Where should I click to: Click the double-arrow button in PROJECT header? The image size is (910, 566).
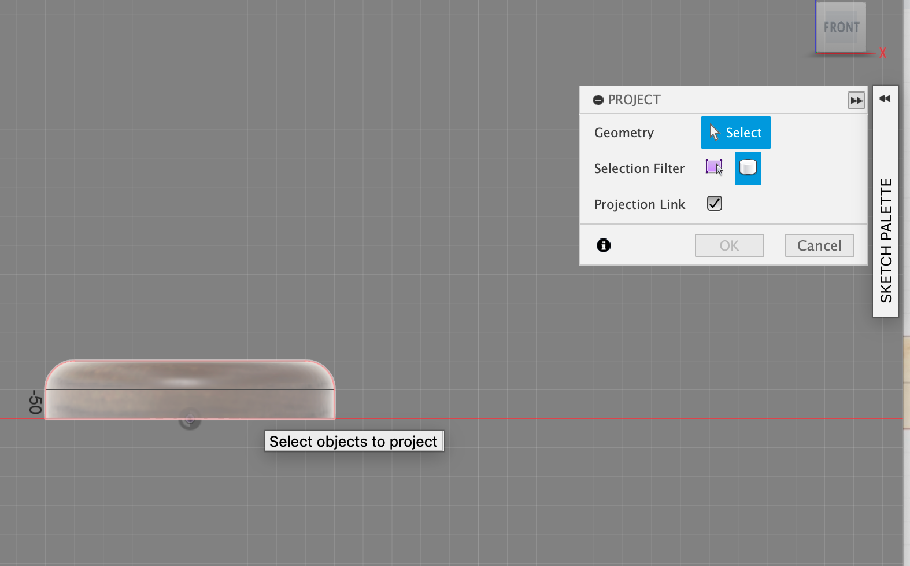coord(856,100)
